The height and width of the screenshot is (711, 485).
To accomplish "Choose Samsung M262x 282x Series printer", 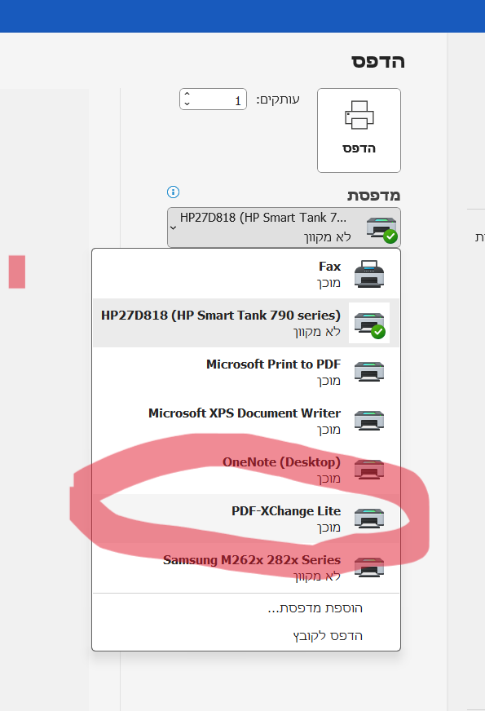I will (246, 567).
